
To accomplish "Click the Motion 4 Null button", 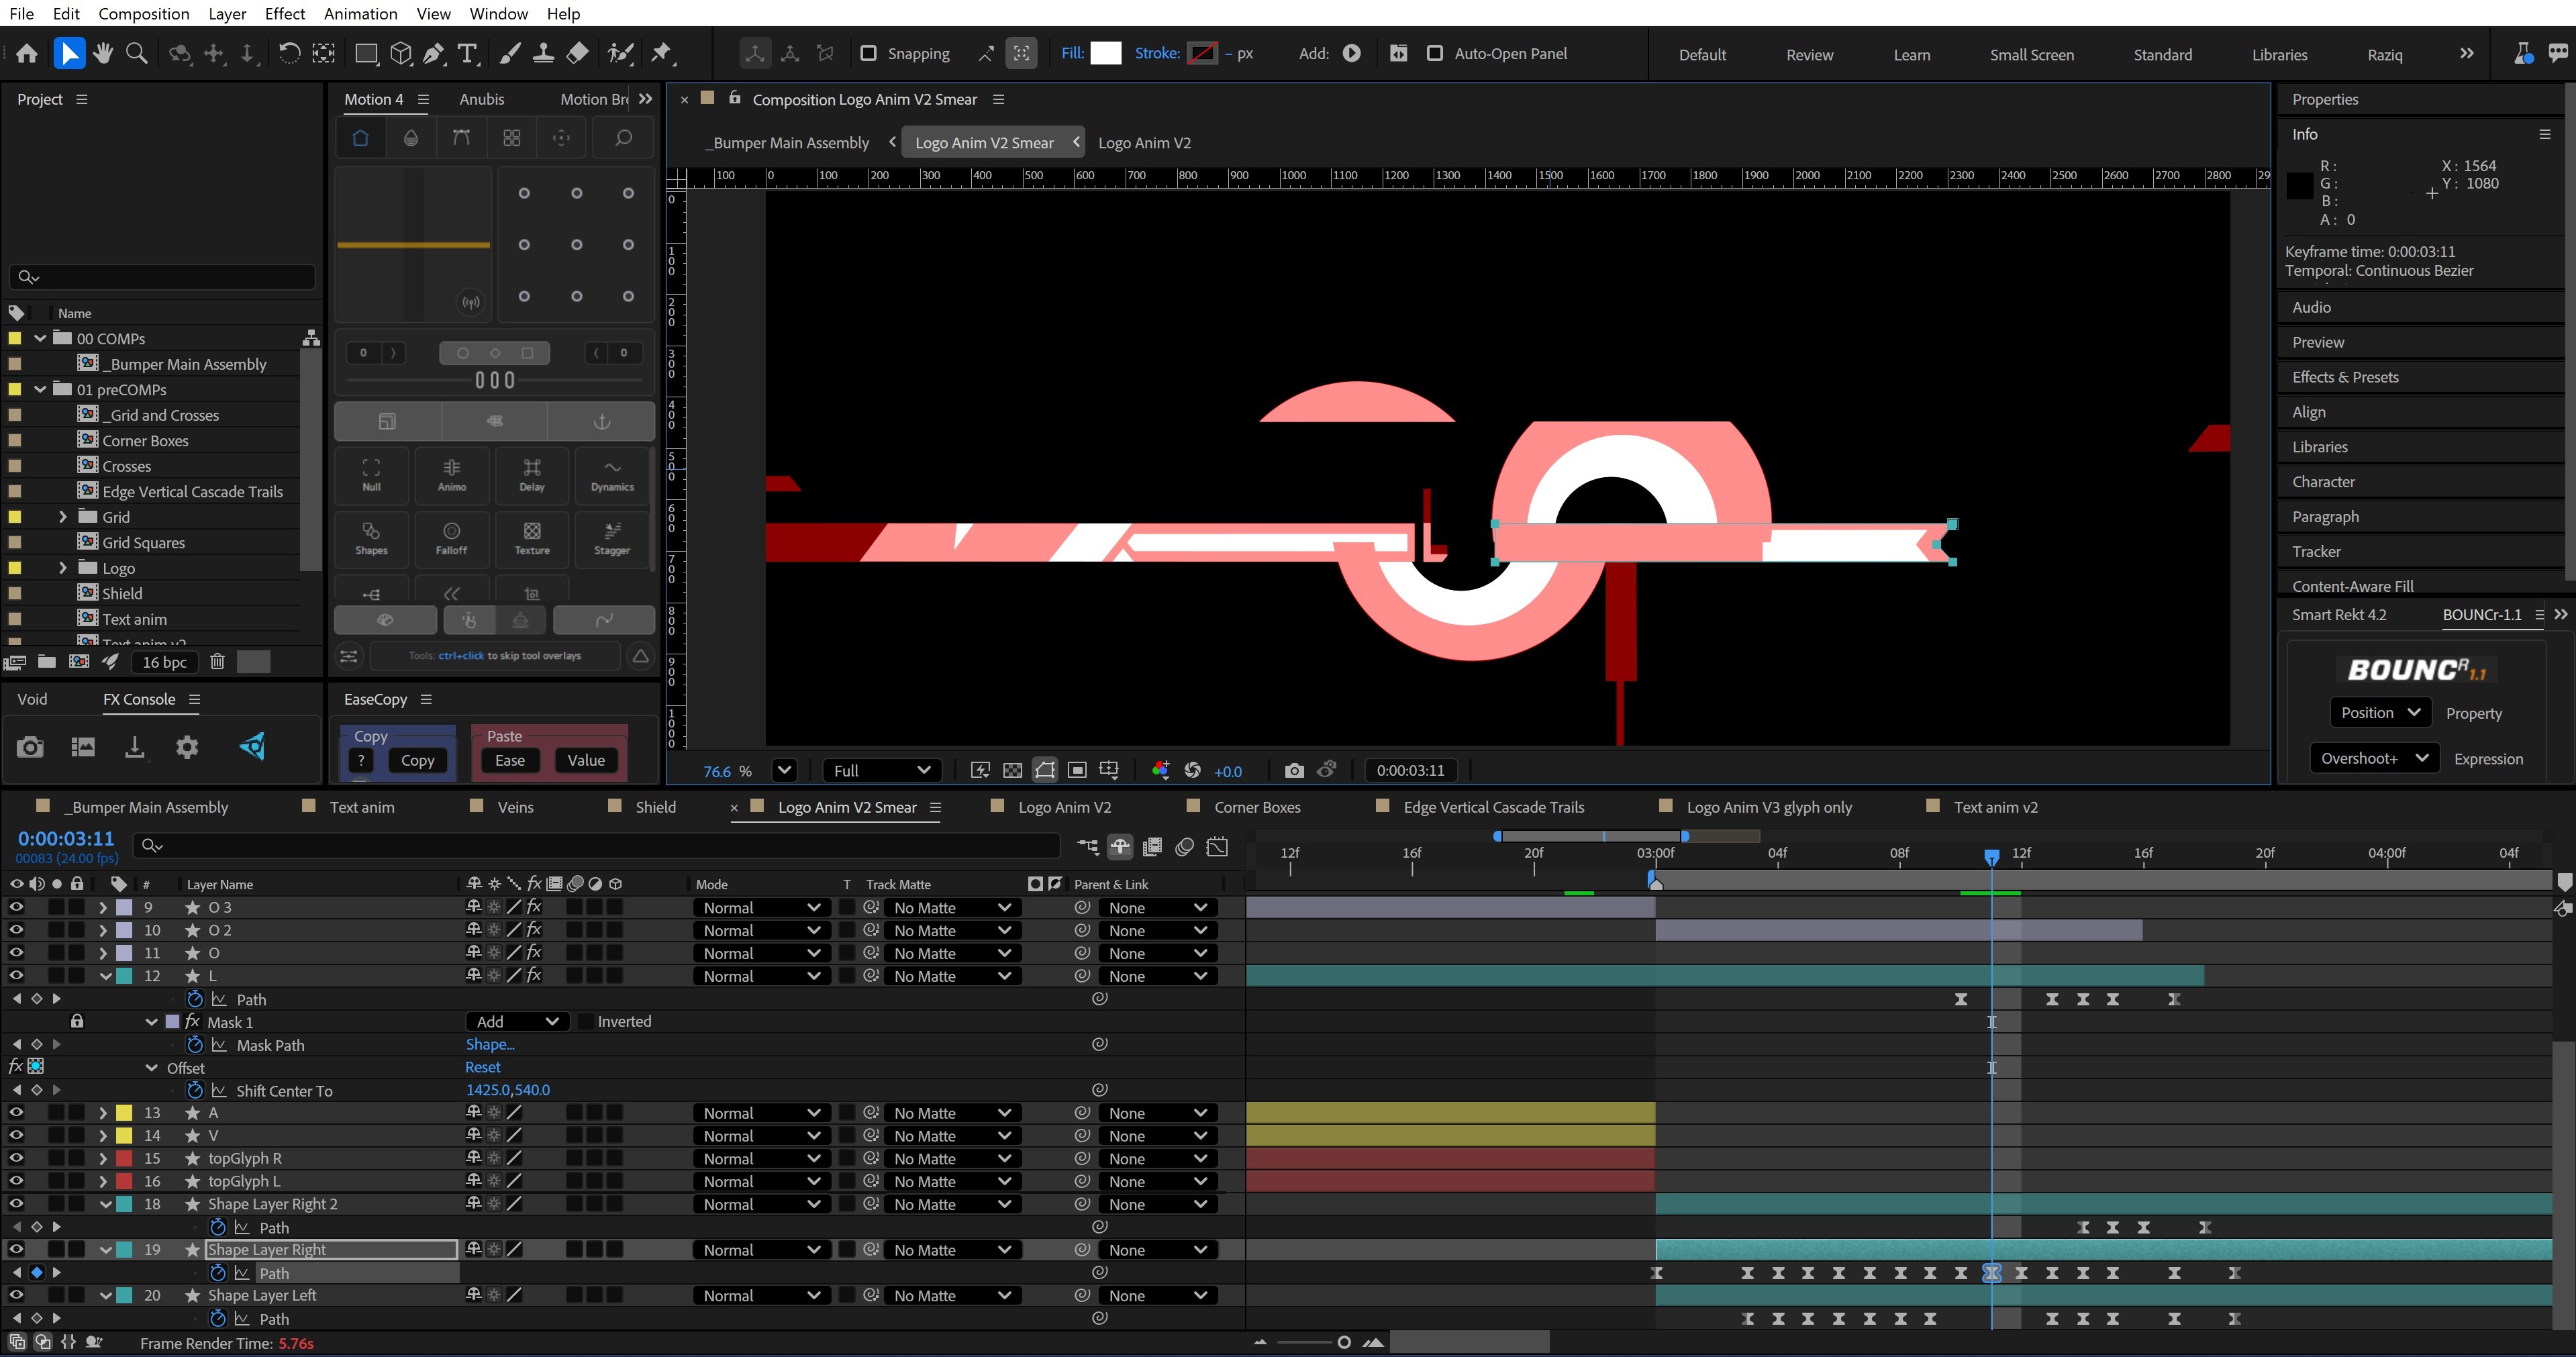I will tap(371, 474).
